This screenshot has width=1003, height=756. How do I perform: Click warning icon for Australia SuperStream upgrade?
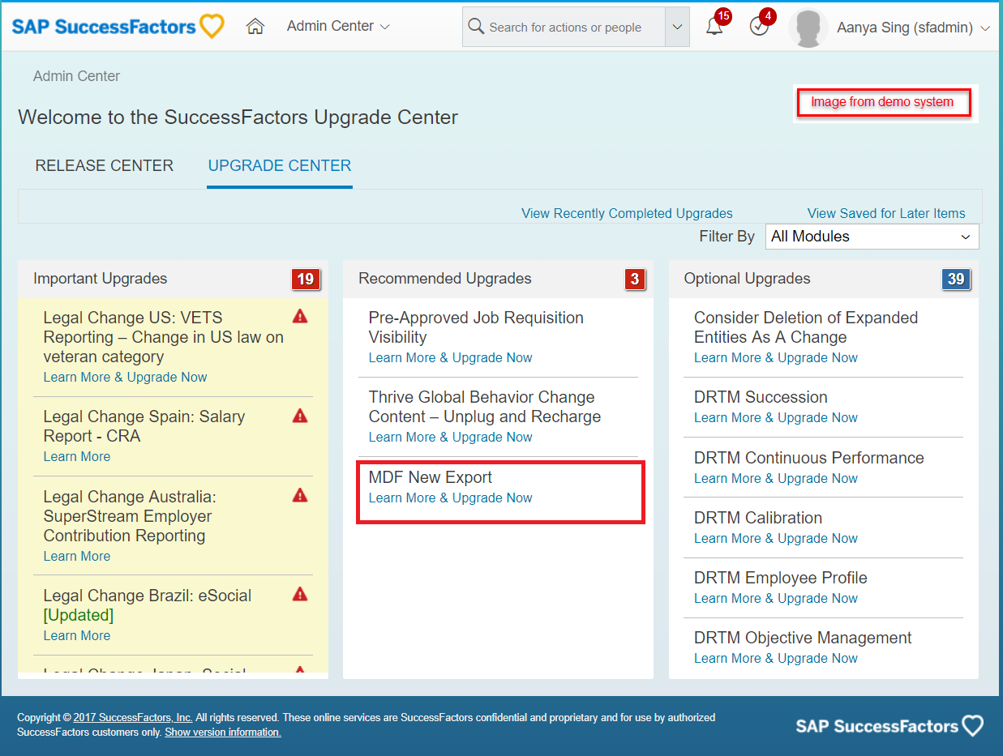coord(300,495)
